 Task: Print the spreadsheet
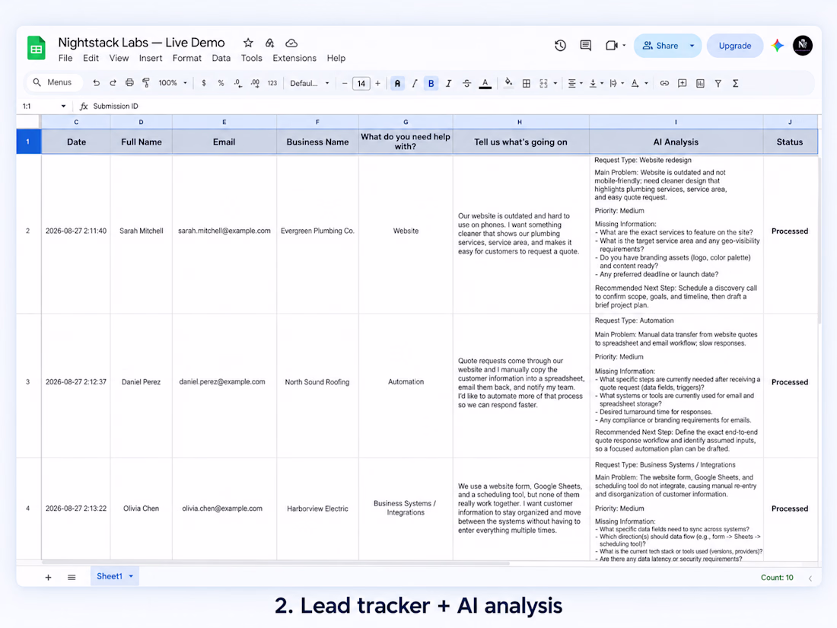(129, 83)
